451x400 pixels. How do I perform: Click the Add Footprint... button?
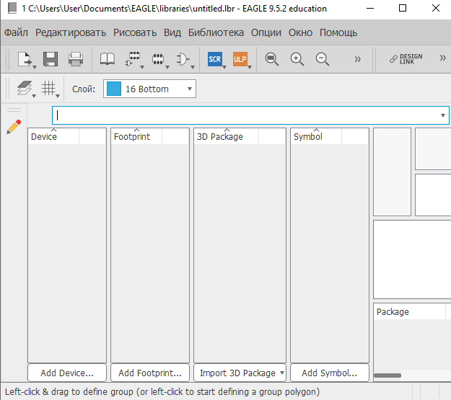[150, 373]
